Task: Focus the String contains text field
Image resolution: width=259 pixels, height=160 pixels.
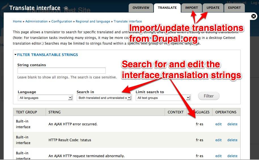Action: click(x=61, y=70)
